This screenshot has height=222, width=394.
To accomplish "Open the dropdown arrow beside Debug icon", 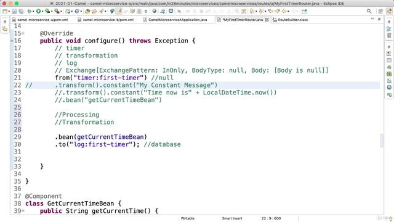I will coord(33,11).
